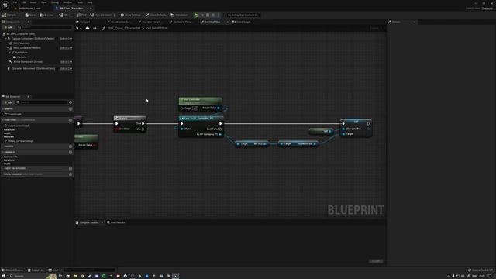Image resolution: width=496 pixels, height=279 pixels.
Task: Open the Tools menu
Action: tap(79, 2)
